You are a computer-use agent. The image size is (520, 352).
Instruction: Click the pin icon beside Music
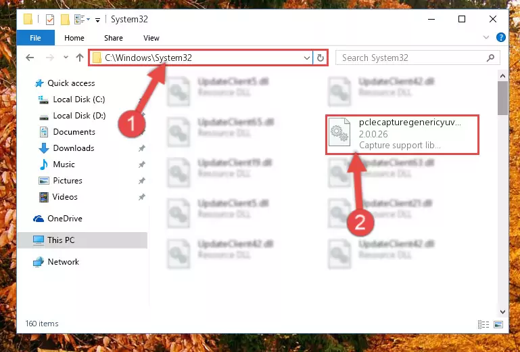pyautogui.click(x=141, y=164)
